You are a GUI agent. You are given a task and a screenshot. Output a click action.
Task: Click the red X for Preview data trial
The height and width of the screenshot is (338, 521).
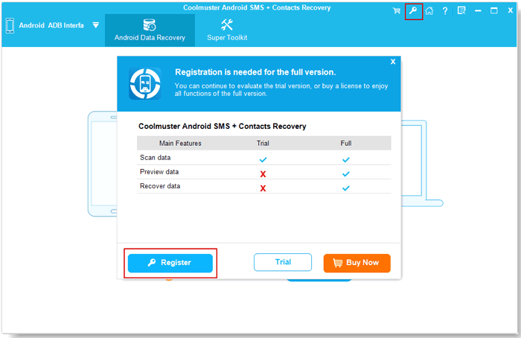point(263,174)
